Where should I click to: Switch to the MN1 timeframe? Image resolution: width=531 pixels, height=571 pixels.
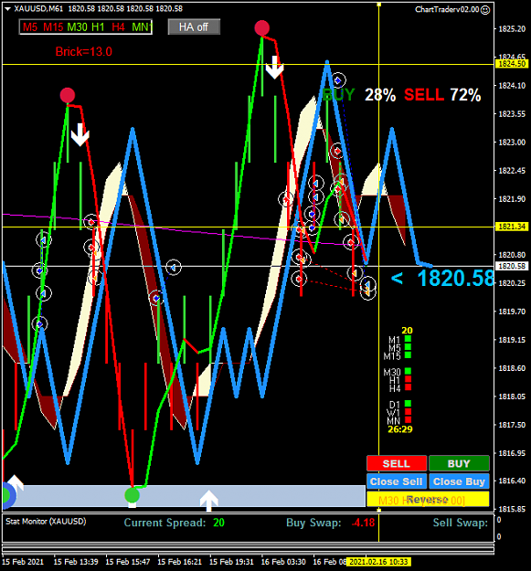pos(142,26)
